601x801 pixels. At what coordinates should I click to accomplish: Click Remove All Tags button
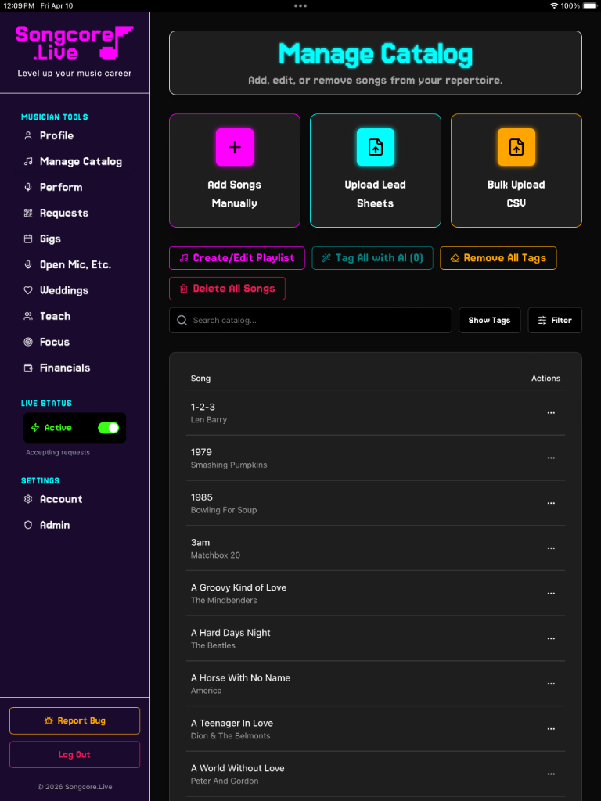click(498, 258)
